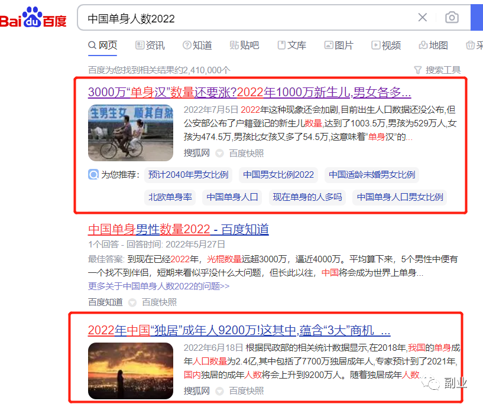Viewport: 483px width, 404px height.
Task: Click the sunset silhouette thumbnail
Action: [131, 370]
